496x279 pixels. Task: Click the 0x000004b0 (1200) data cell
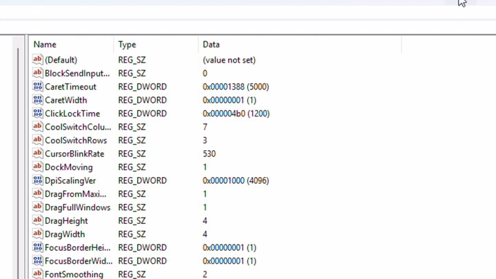tap(236, 114)
